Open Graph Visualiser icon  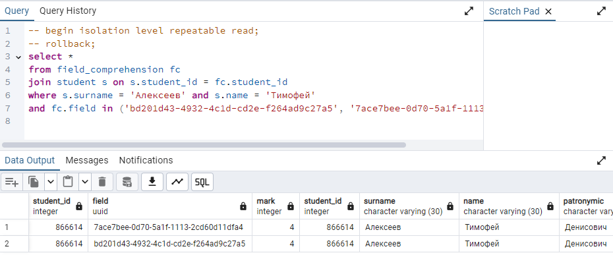coord(177,182)
